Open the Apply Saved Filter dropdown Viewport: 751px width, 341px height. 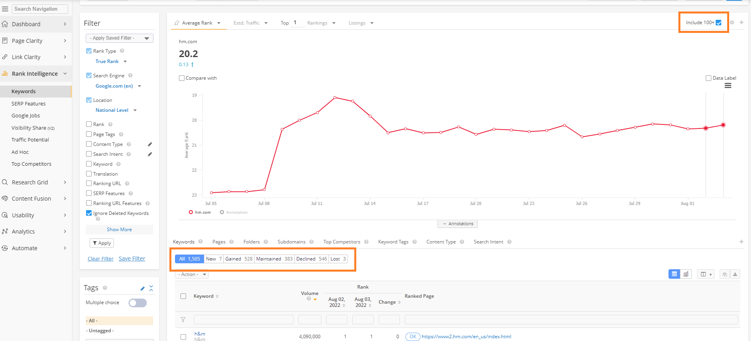point(119,38)
